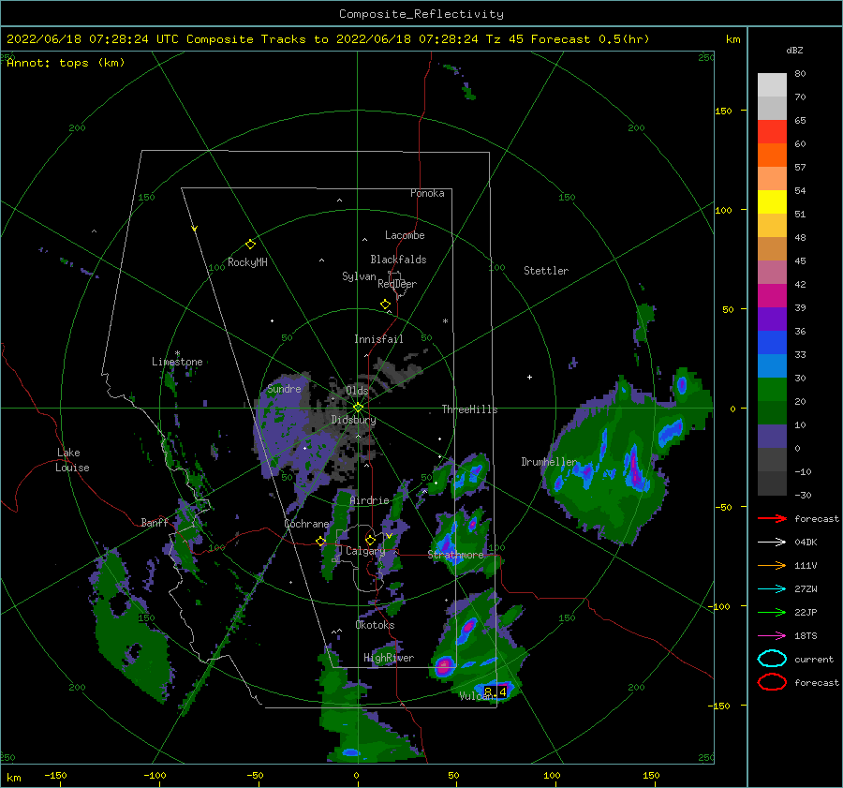Click the yellow diamond marker below Cochrane
Viewport: 843px width, 788px height.
point(320,542)
